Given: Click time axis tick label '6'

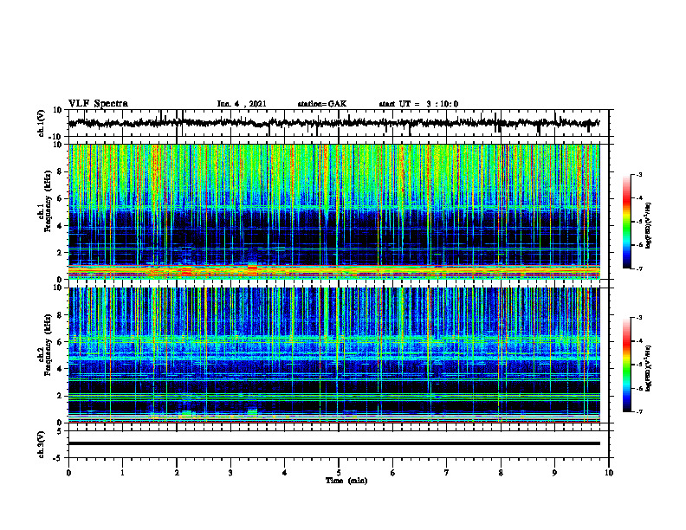Looking at the screenshot, I should (x=393, y=473).
